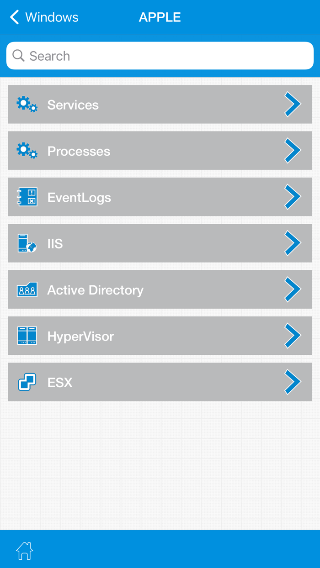The image size is (320, 568).
Task: Click the ESX VMware icon
Action: coord(27,382)
